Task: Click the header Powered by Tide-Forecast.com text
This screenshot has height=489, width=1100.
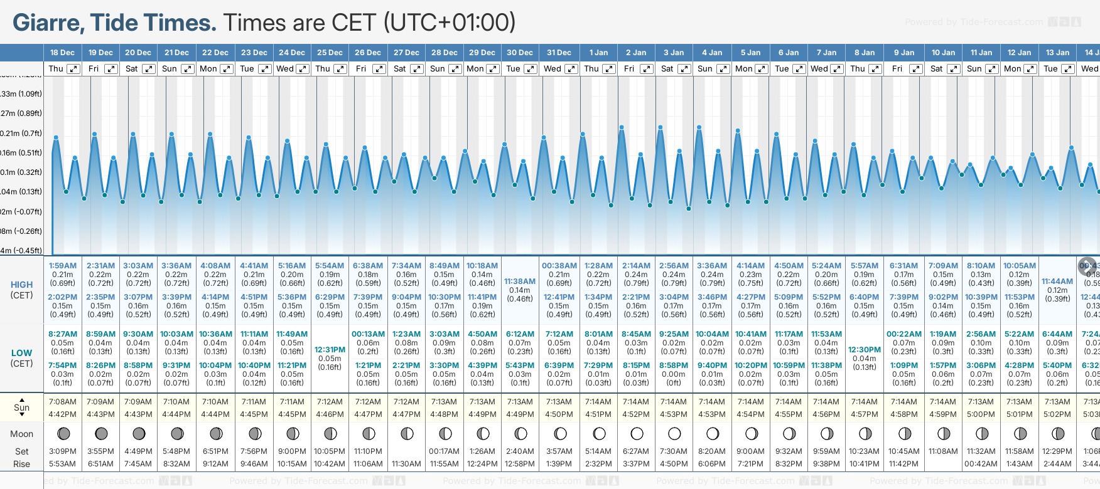Action: point(974,23)
